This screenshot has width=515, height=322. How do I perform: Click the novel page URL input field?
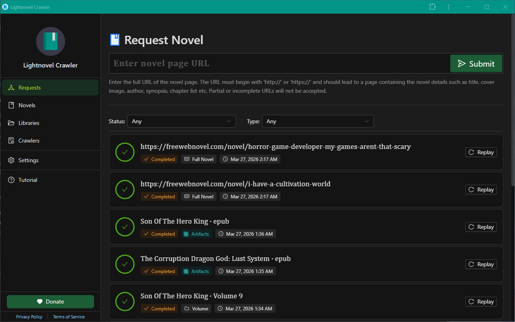[x=280, y=63]
